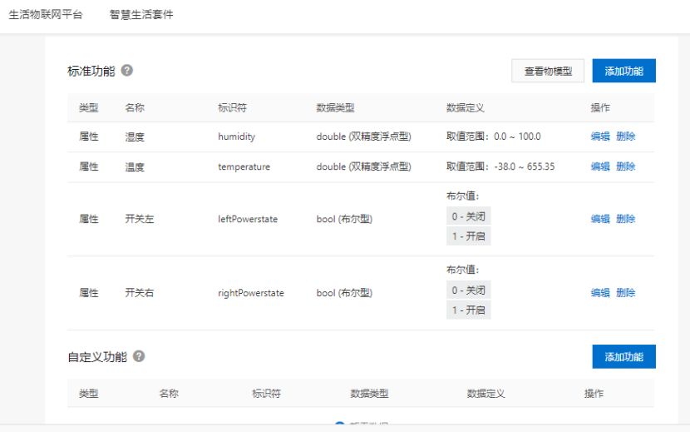
Task: Click double data type in temperature row
Action: (x=363, y=166)
